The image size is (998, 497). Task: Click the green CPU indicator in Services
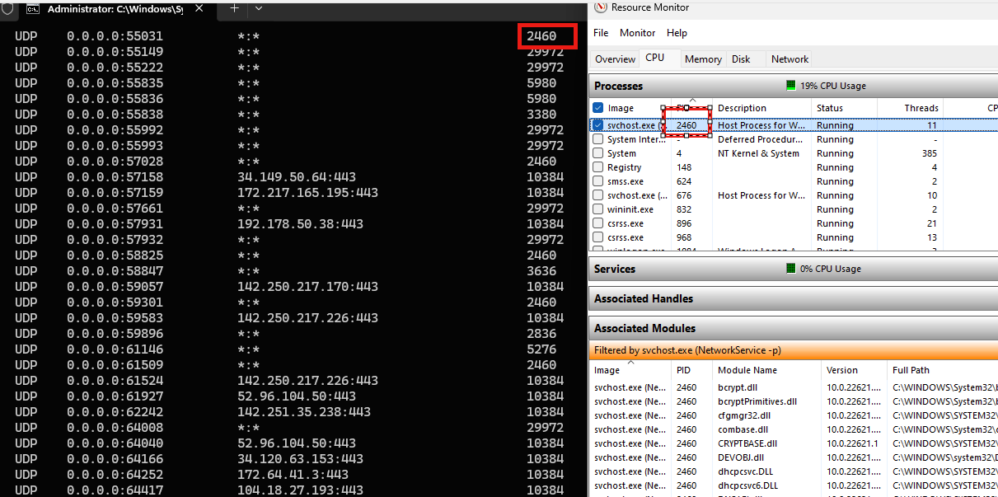pos(790,269)
